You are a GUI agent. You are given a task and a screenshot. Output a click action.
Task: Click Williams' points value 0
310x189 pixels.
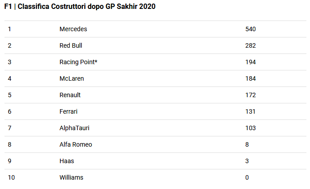pos(247,177)
